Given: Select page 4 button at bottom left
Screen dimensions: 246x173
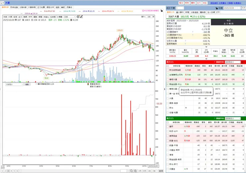Looking at the screenshot, I should tap(11, 171).
